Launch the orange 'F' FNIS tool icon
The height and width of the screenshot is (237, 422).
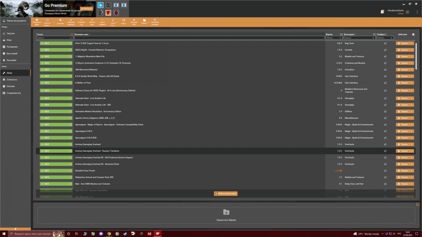click(108, 13)
